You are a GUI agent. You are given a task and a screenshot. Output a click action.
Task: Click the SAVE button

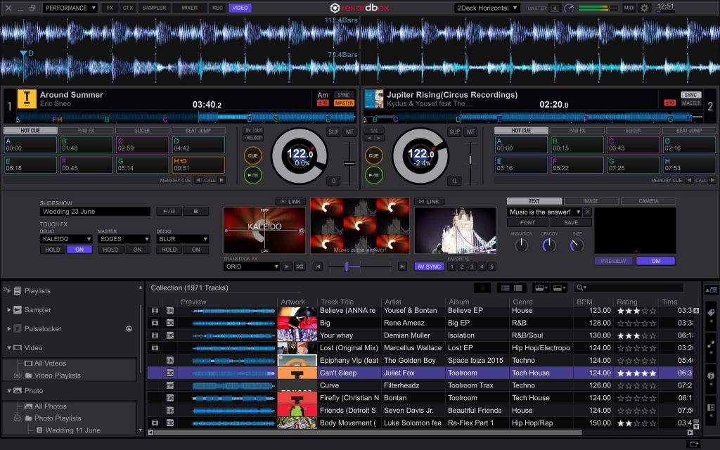571,223
